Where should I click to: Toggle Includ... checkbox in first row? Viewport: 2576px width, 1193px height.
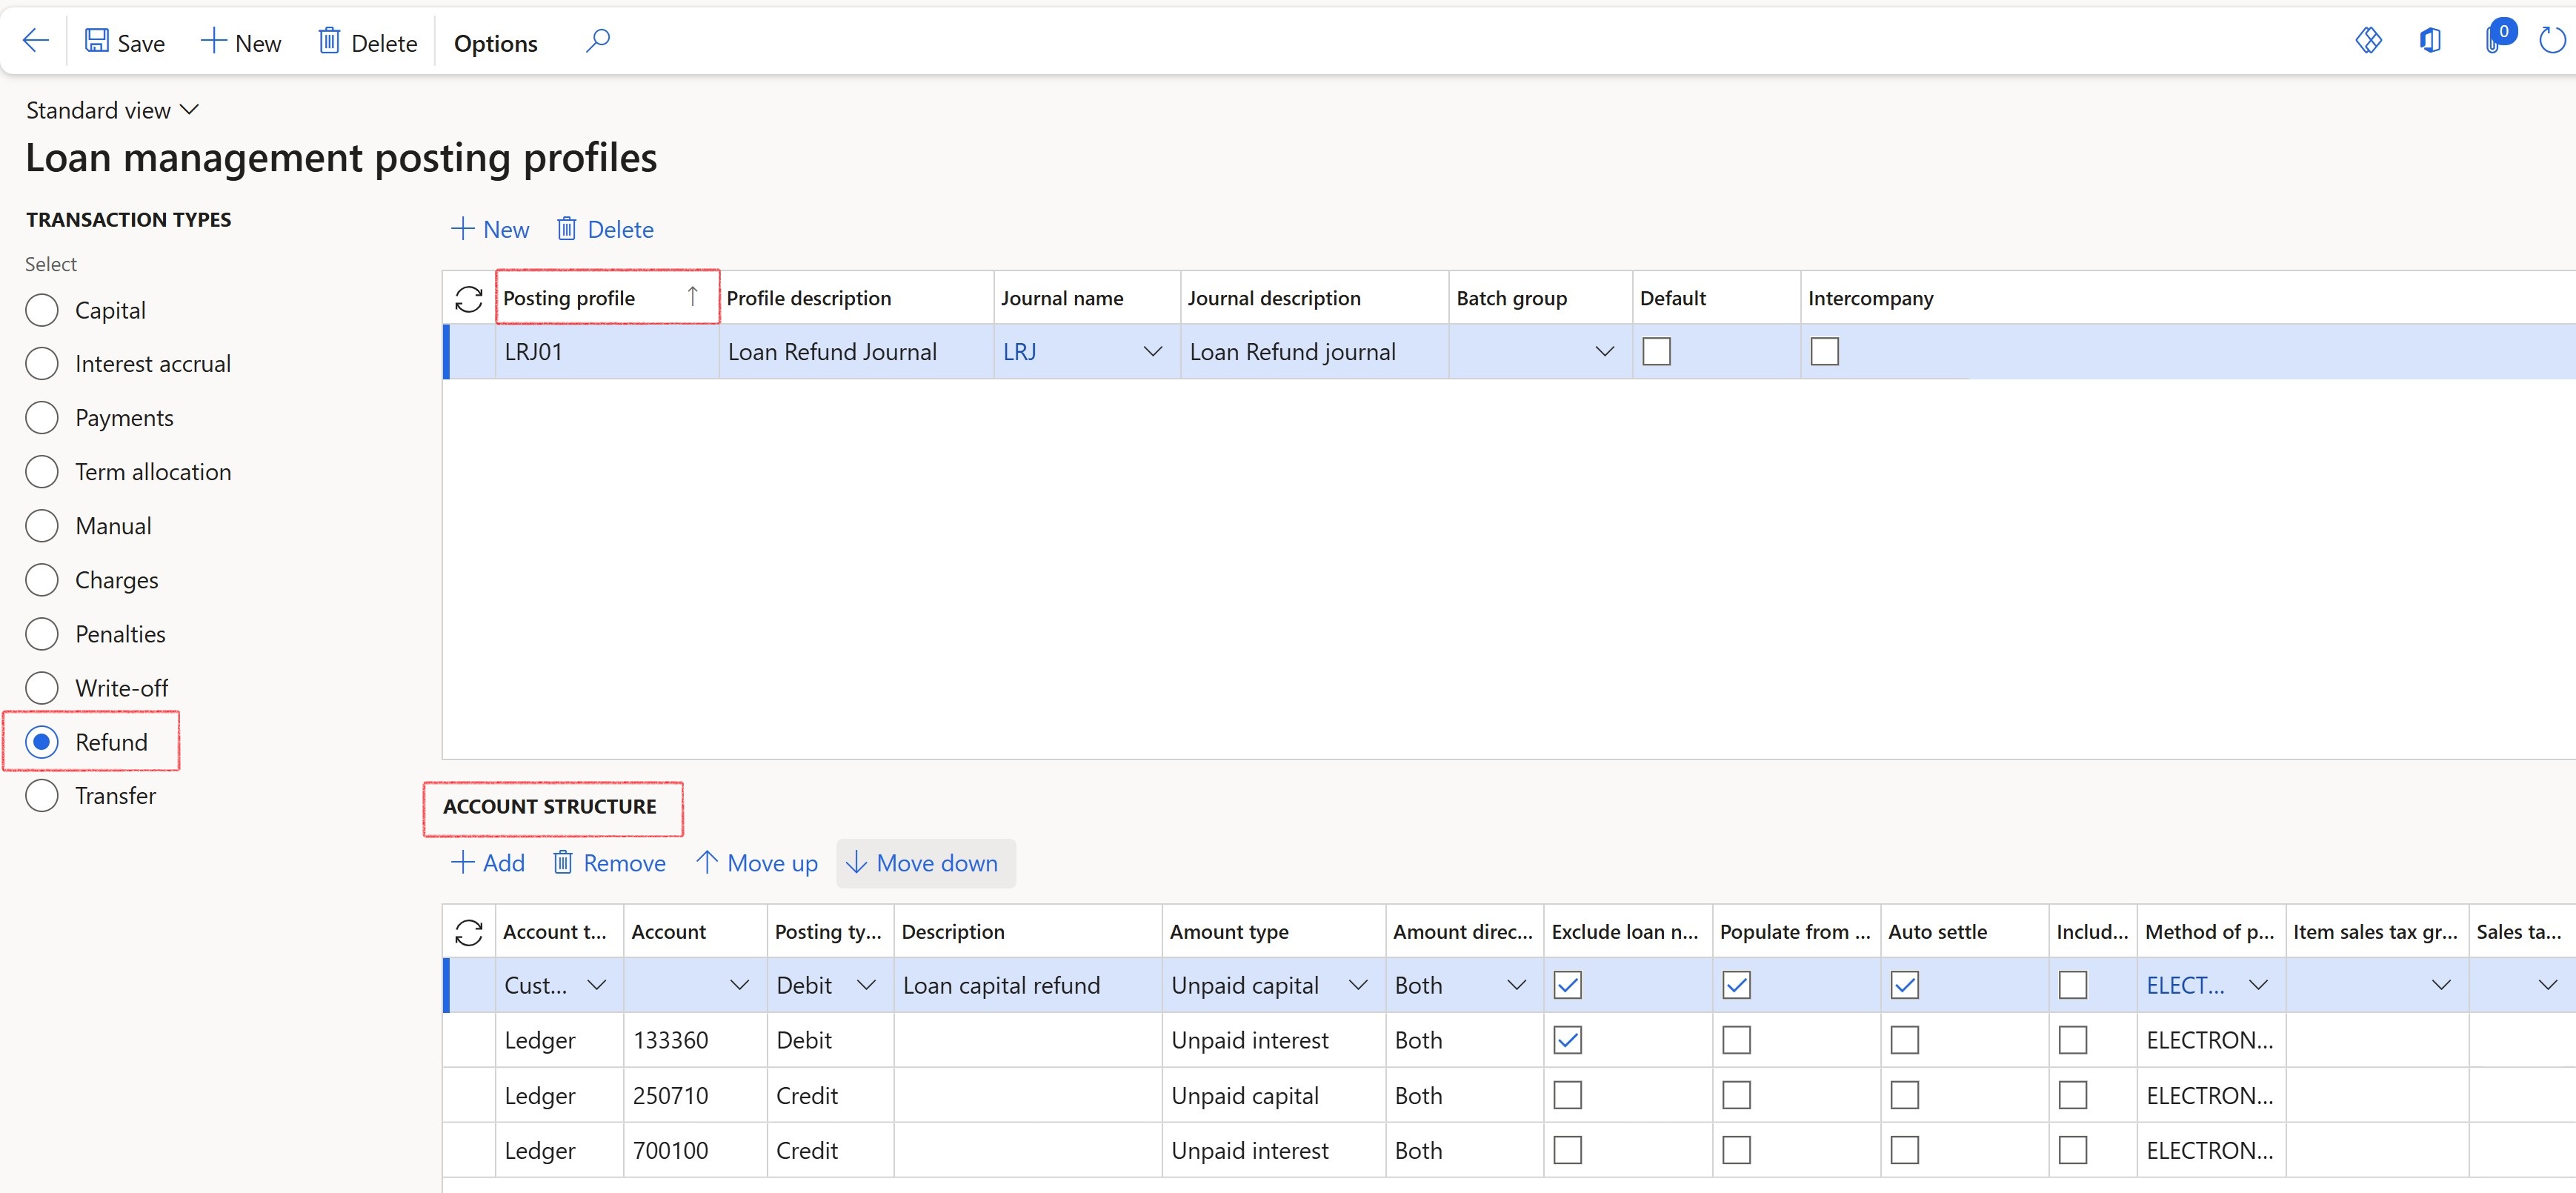pyautogui.click(x=2073, y=986)
